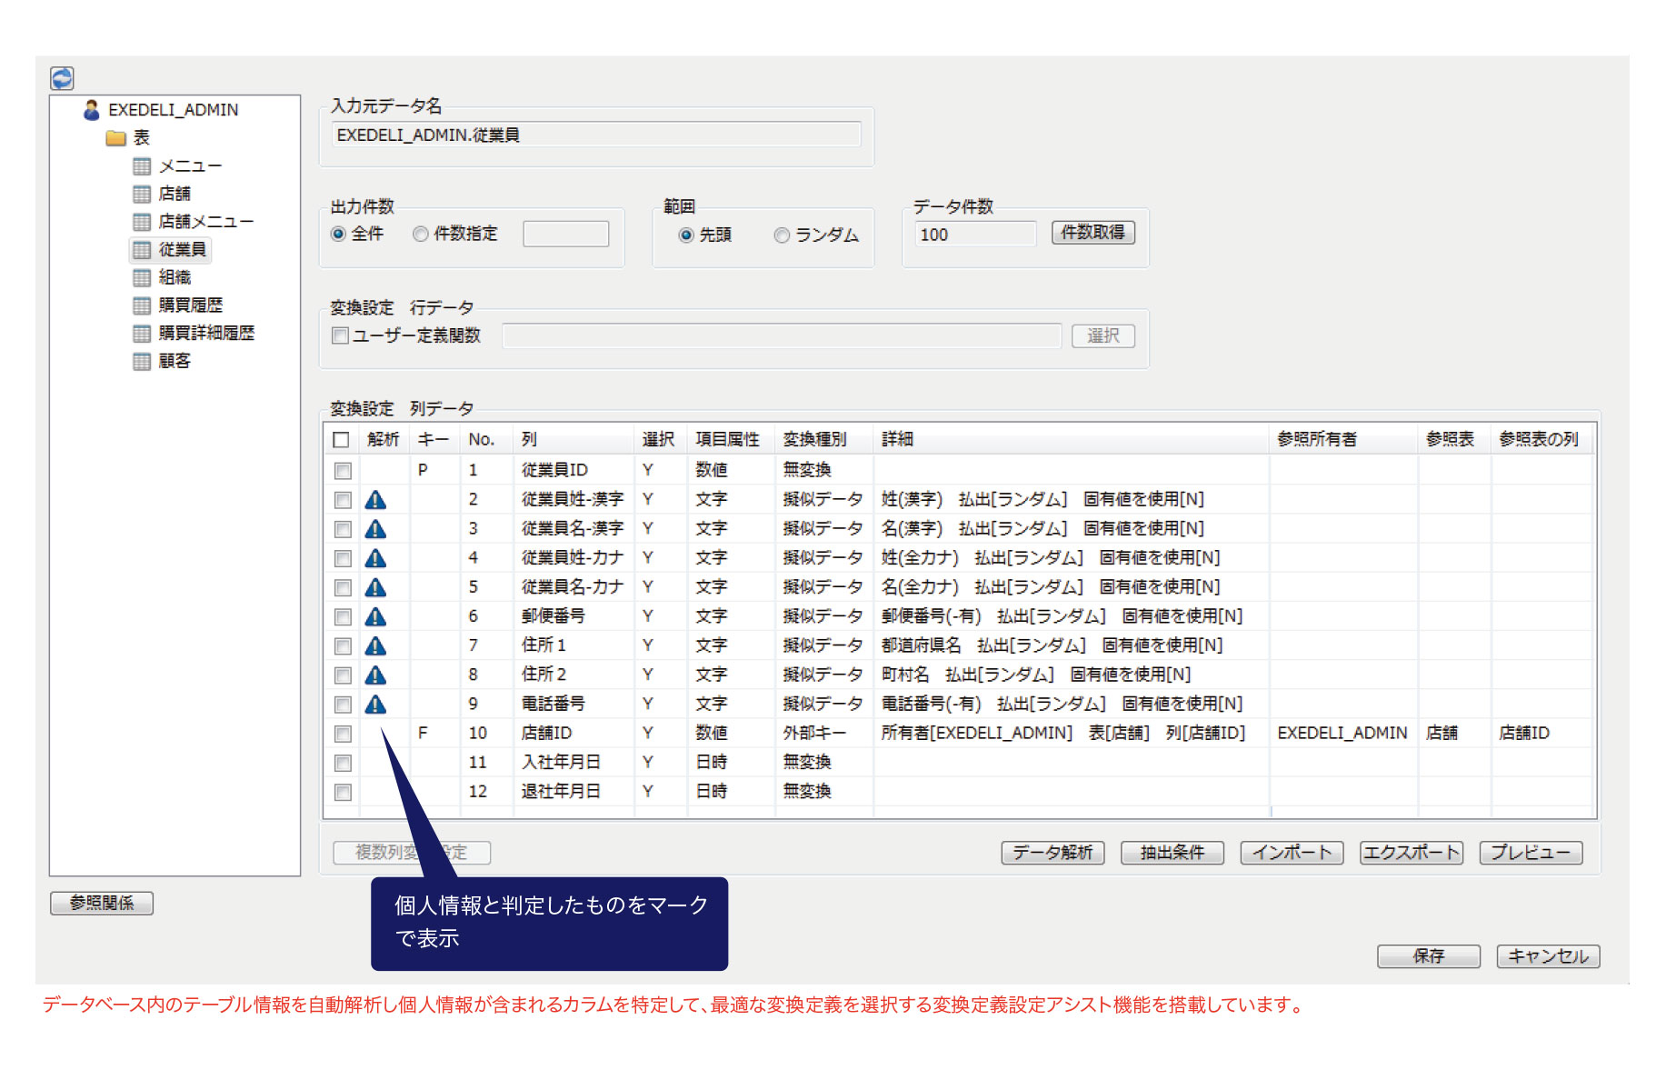Click the 入力元データ名 text field
The width and height of the screenshot is (1666, 1090).
(595, 135)
